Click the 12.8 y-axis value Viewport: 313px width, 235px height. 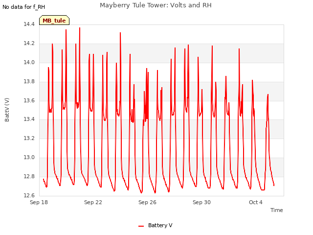pyautogui.click(x=29, y=176)
